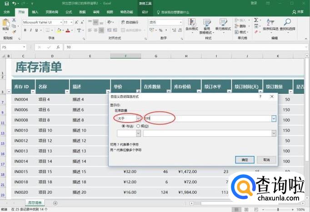
Task: Toggle Bold formatting
Action: tap(25, 30)
